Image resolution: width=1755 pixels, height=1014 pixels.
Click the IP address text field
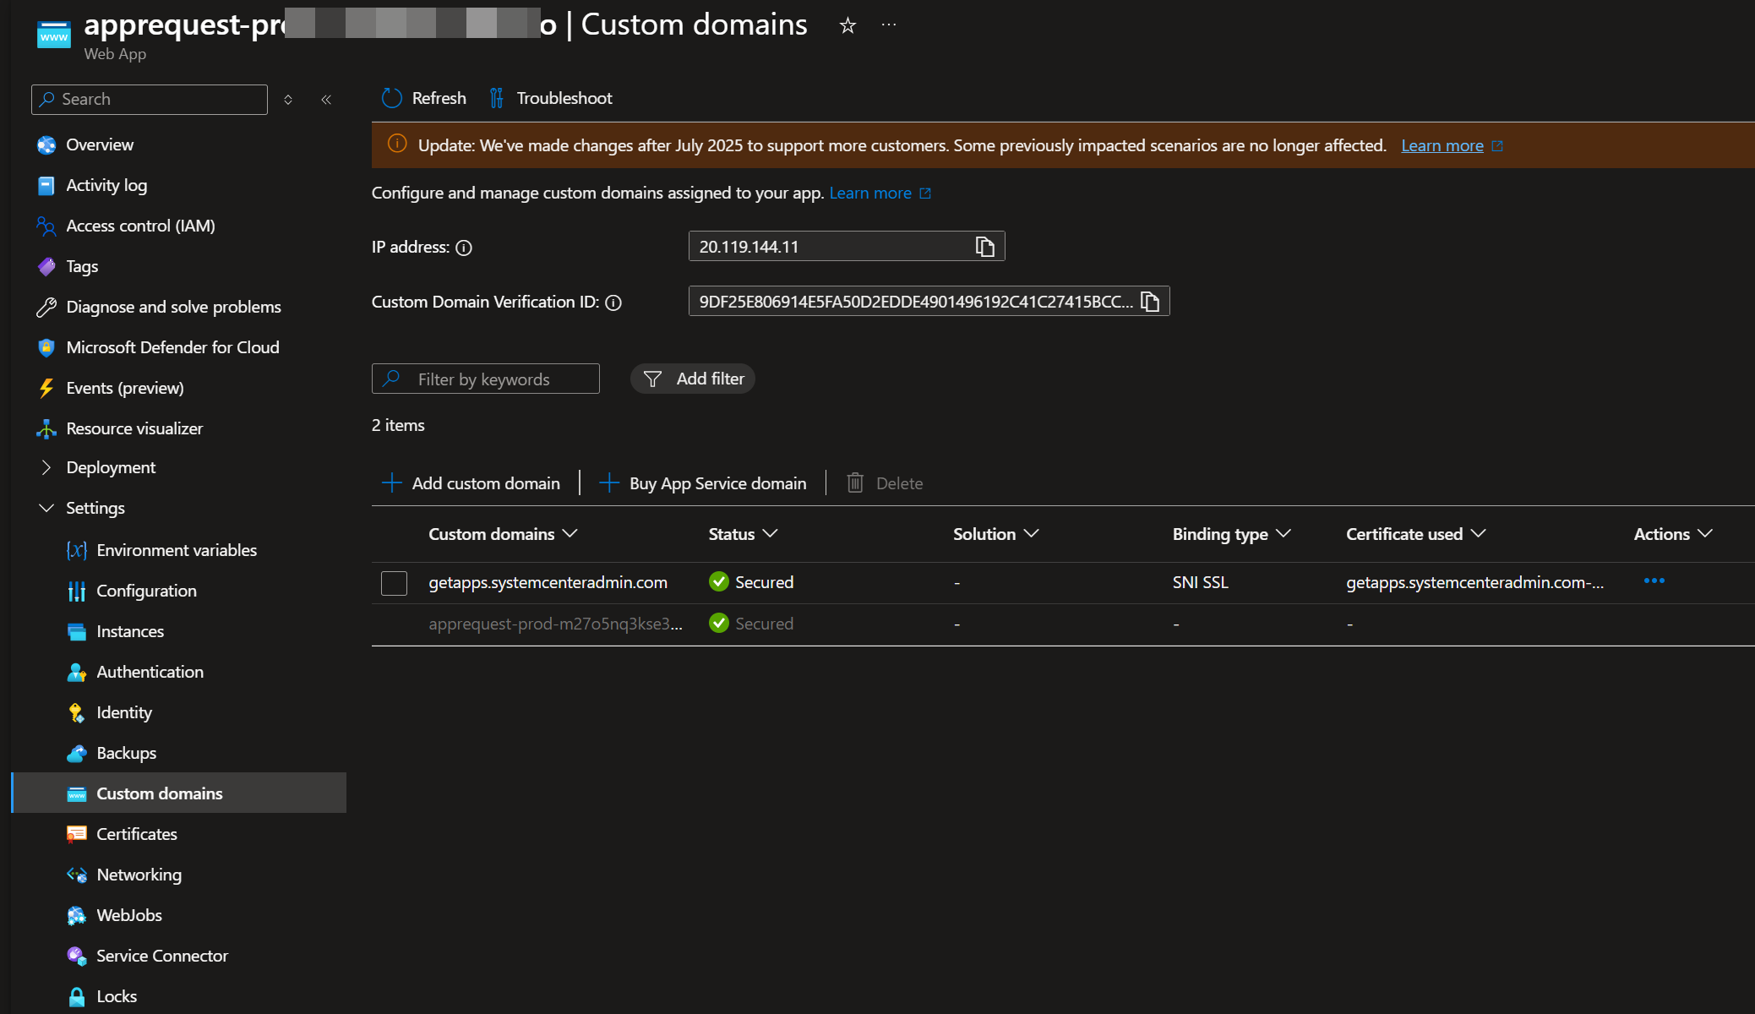pyautogui.click(x=847, y=246)
